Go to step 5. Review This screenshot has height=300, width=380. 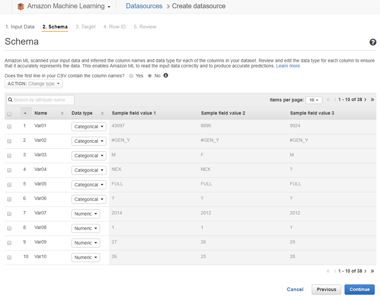click(145, 27)
